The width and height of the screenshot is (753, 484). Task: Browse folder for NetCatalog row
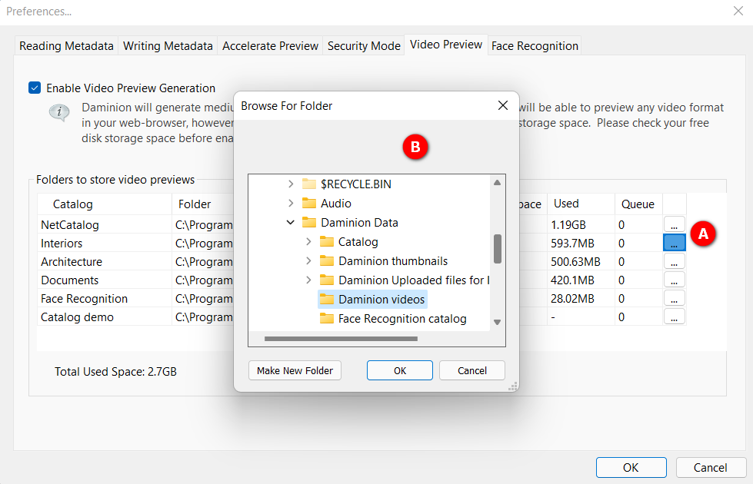tap(674, 225)
